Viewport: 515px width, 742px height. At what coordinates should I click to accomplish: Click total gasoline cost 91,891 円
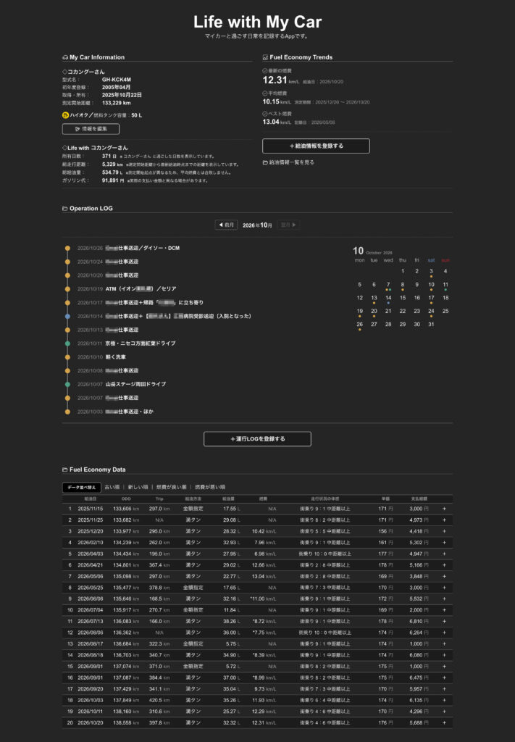113,180
